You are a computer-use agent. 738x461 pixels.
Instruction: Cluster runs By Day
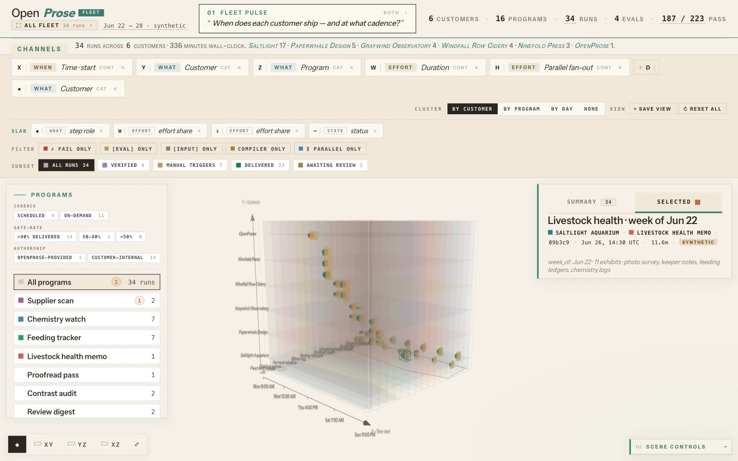coord(562,109)
